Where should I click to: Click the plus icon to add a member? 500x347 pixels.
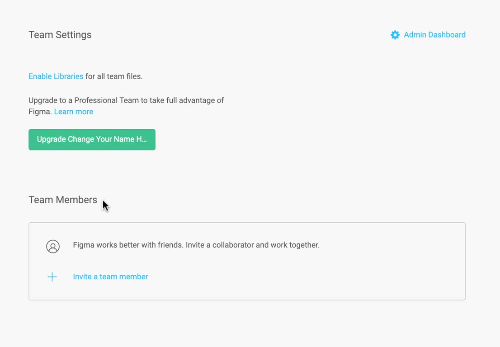(52, 277)
